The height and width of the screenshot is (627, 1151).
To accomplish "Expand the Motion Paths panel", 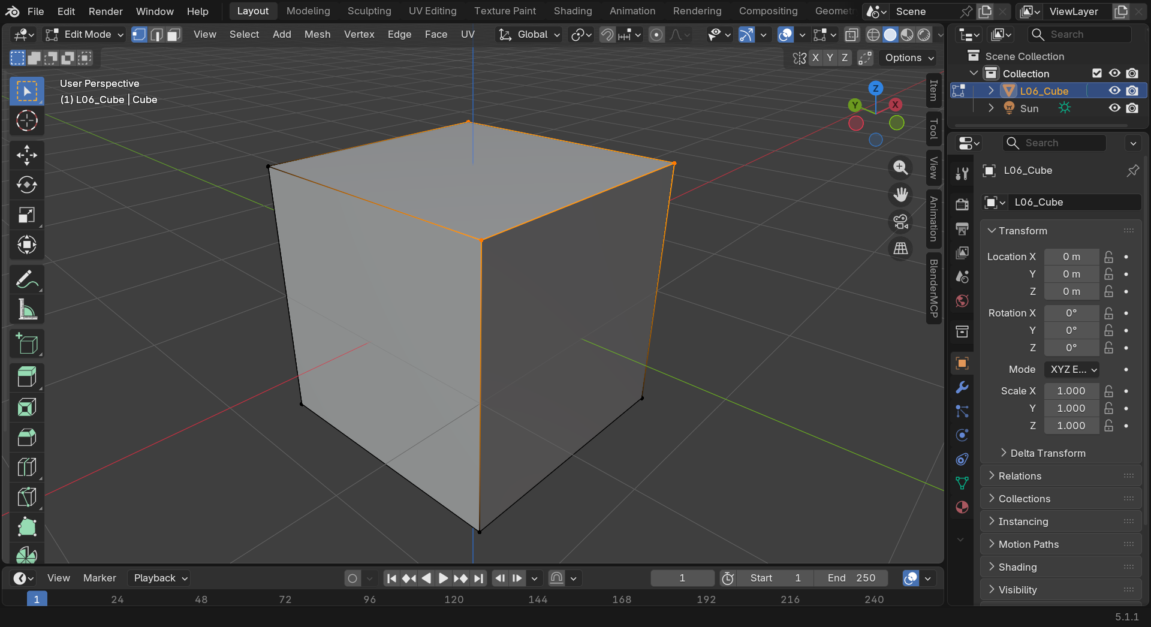I will coord(1061,544).
